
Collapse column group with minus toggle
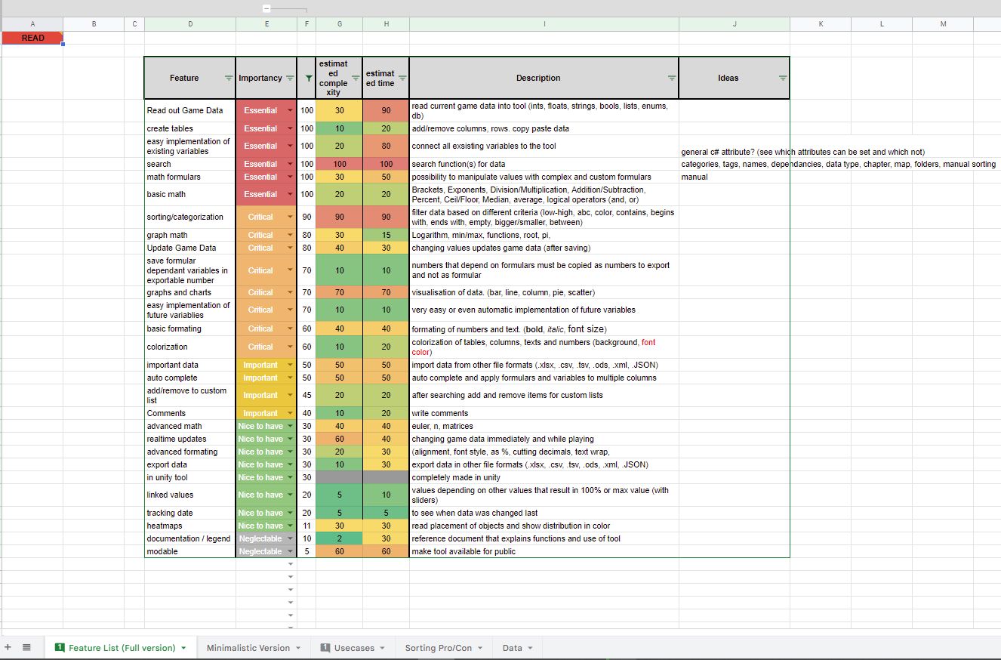tap(266, 8)
